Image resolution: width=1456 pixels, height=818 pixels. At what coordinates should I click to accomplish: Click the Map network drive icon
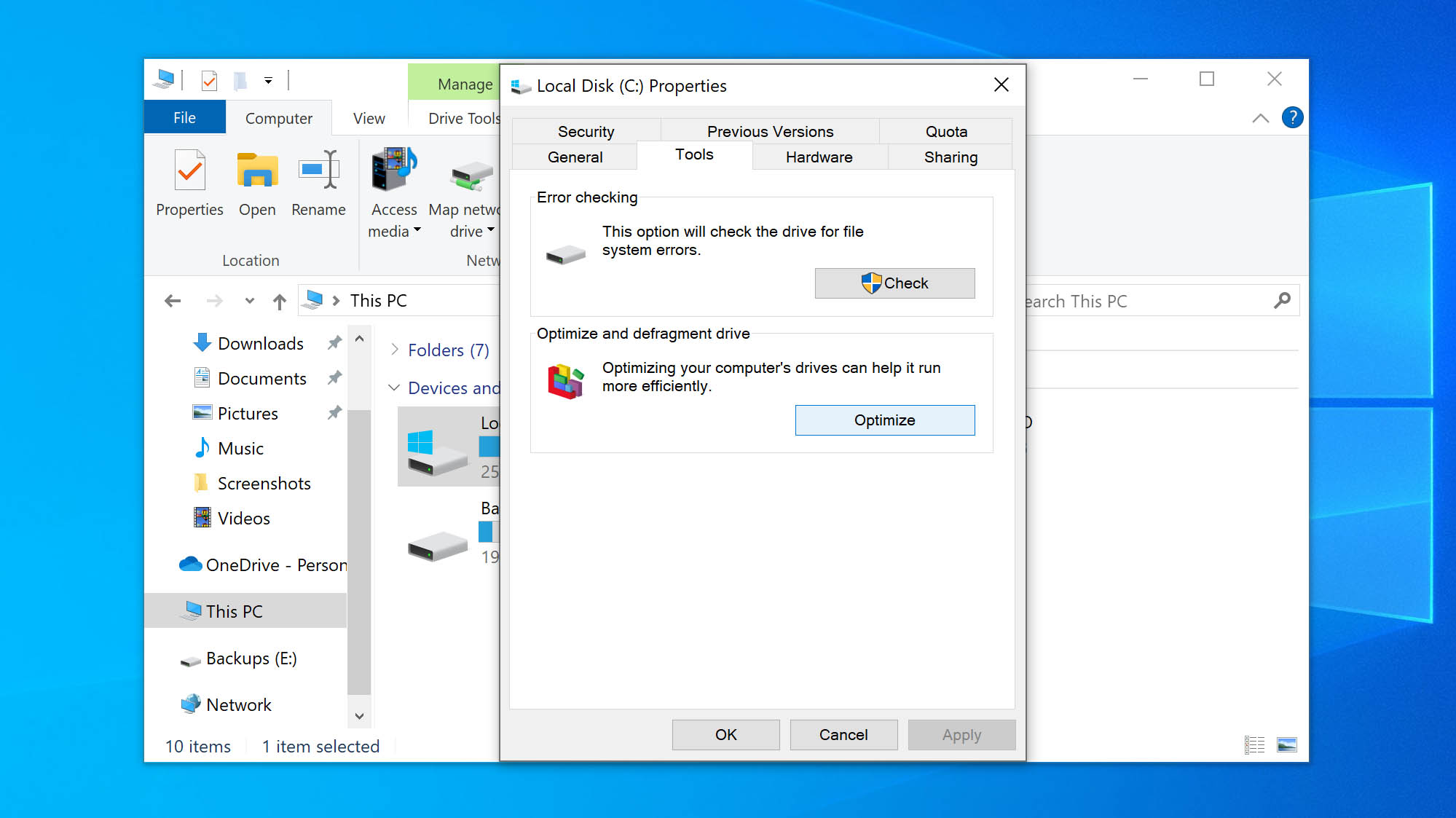[470, 175]
